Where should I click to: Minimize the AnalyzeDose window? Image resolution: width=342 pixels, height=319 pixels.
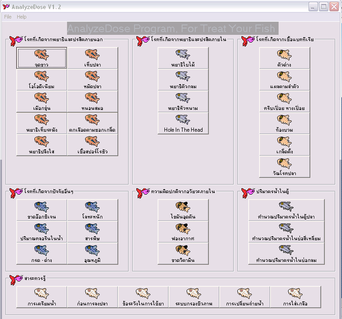pyautogui.click(x=313, y=7)
